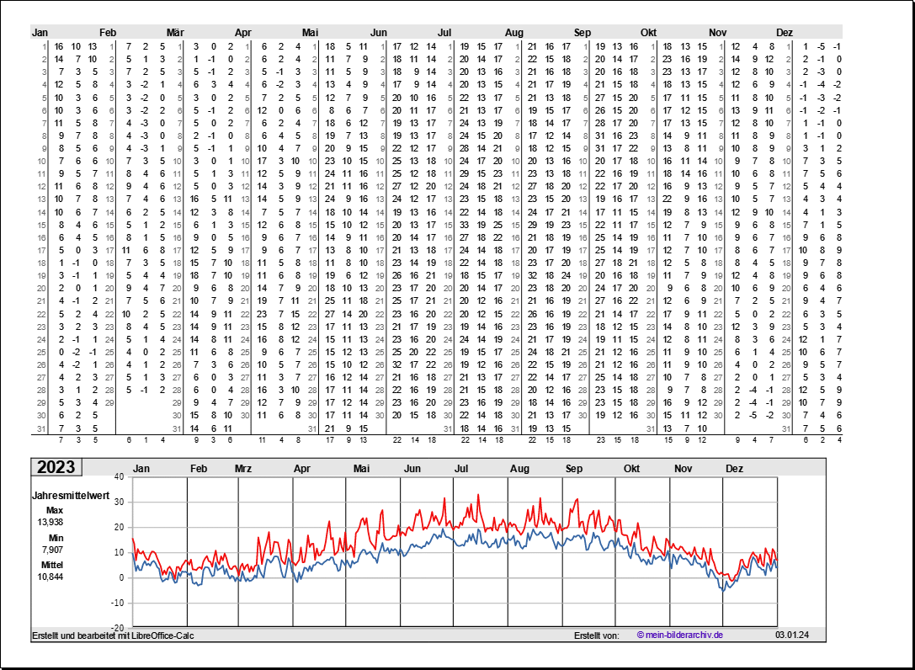This screenshot has width=915, height=670.
Task: Select the Jahresmittelwert label
Action: tap(71, 496)
